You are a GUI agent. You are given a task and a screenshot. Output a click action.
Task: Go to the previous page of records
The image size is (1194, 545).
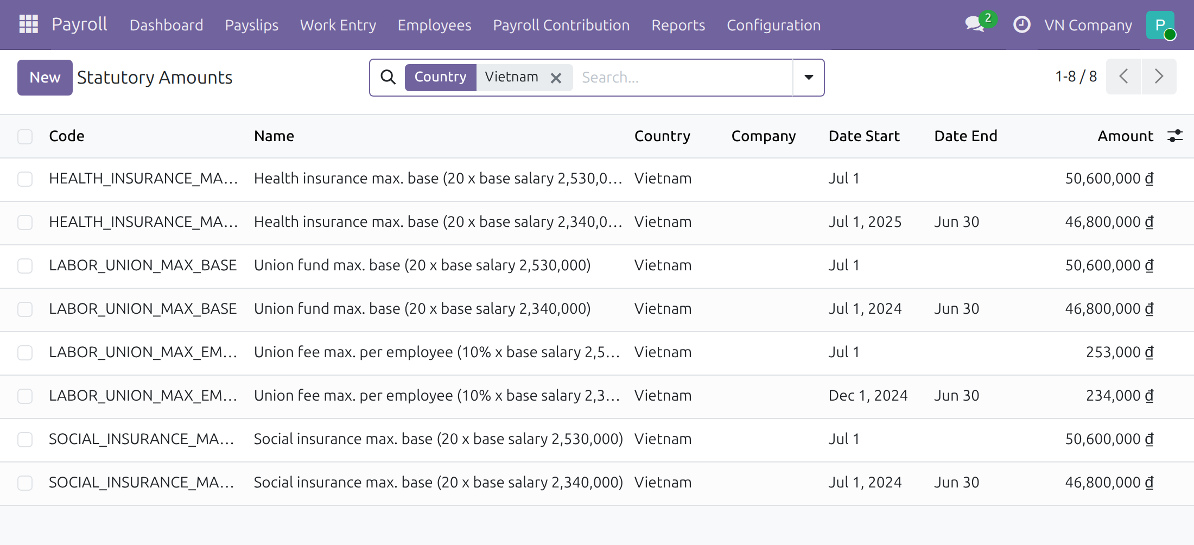tap(1123, 77)
